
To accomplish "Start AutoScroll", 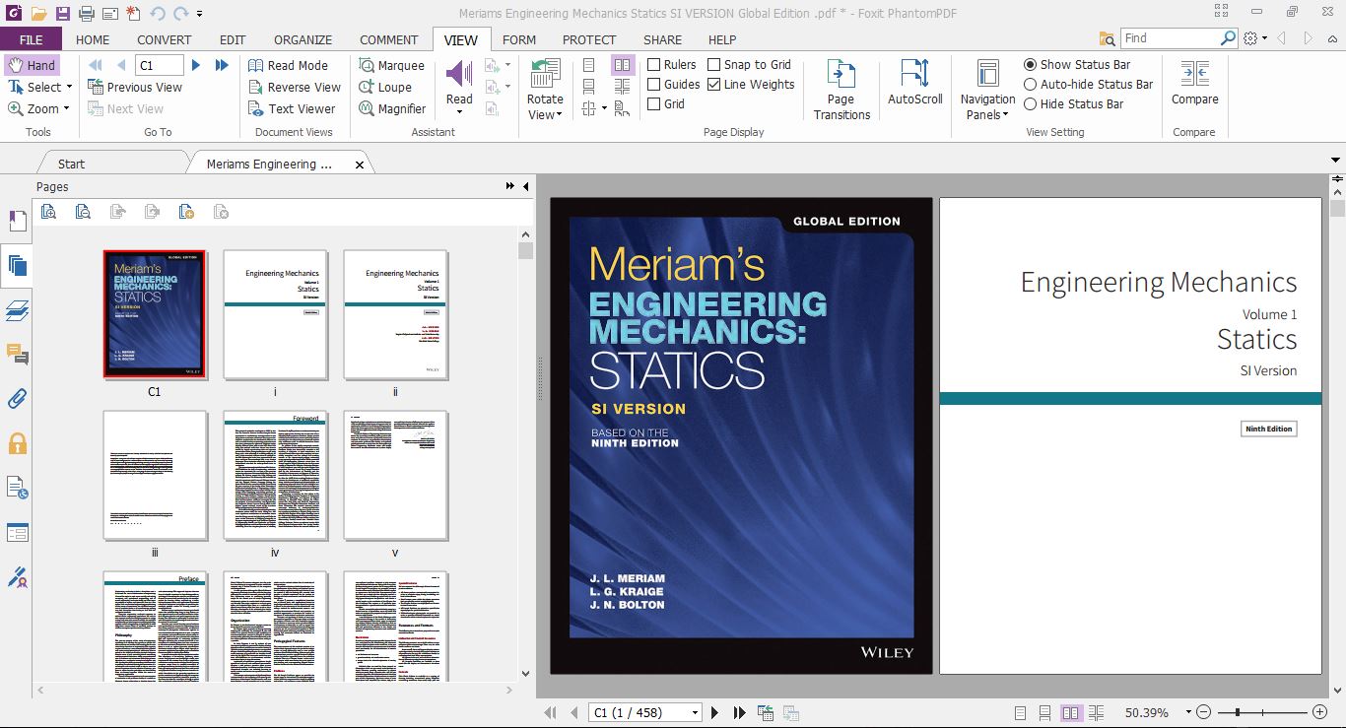I will click(x=915, y=81).
